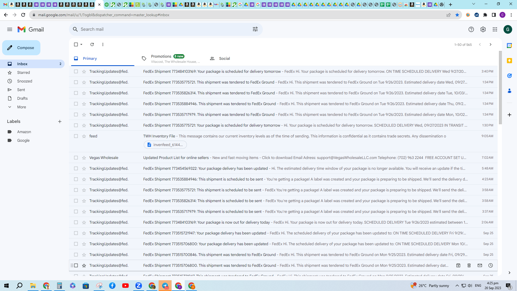
Task: Click the browser address bar
Action: click(240, 15)
